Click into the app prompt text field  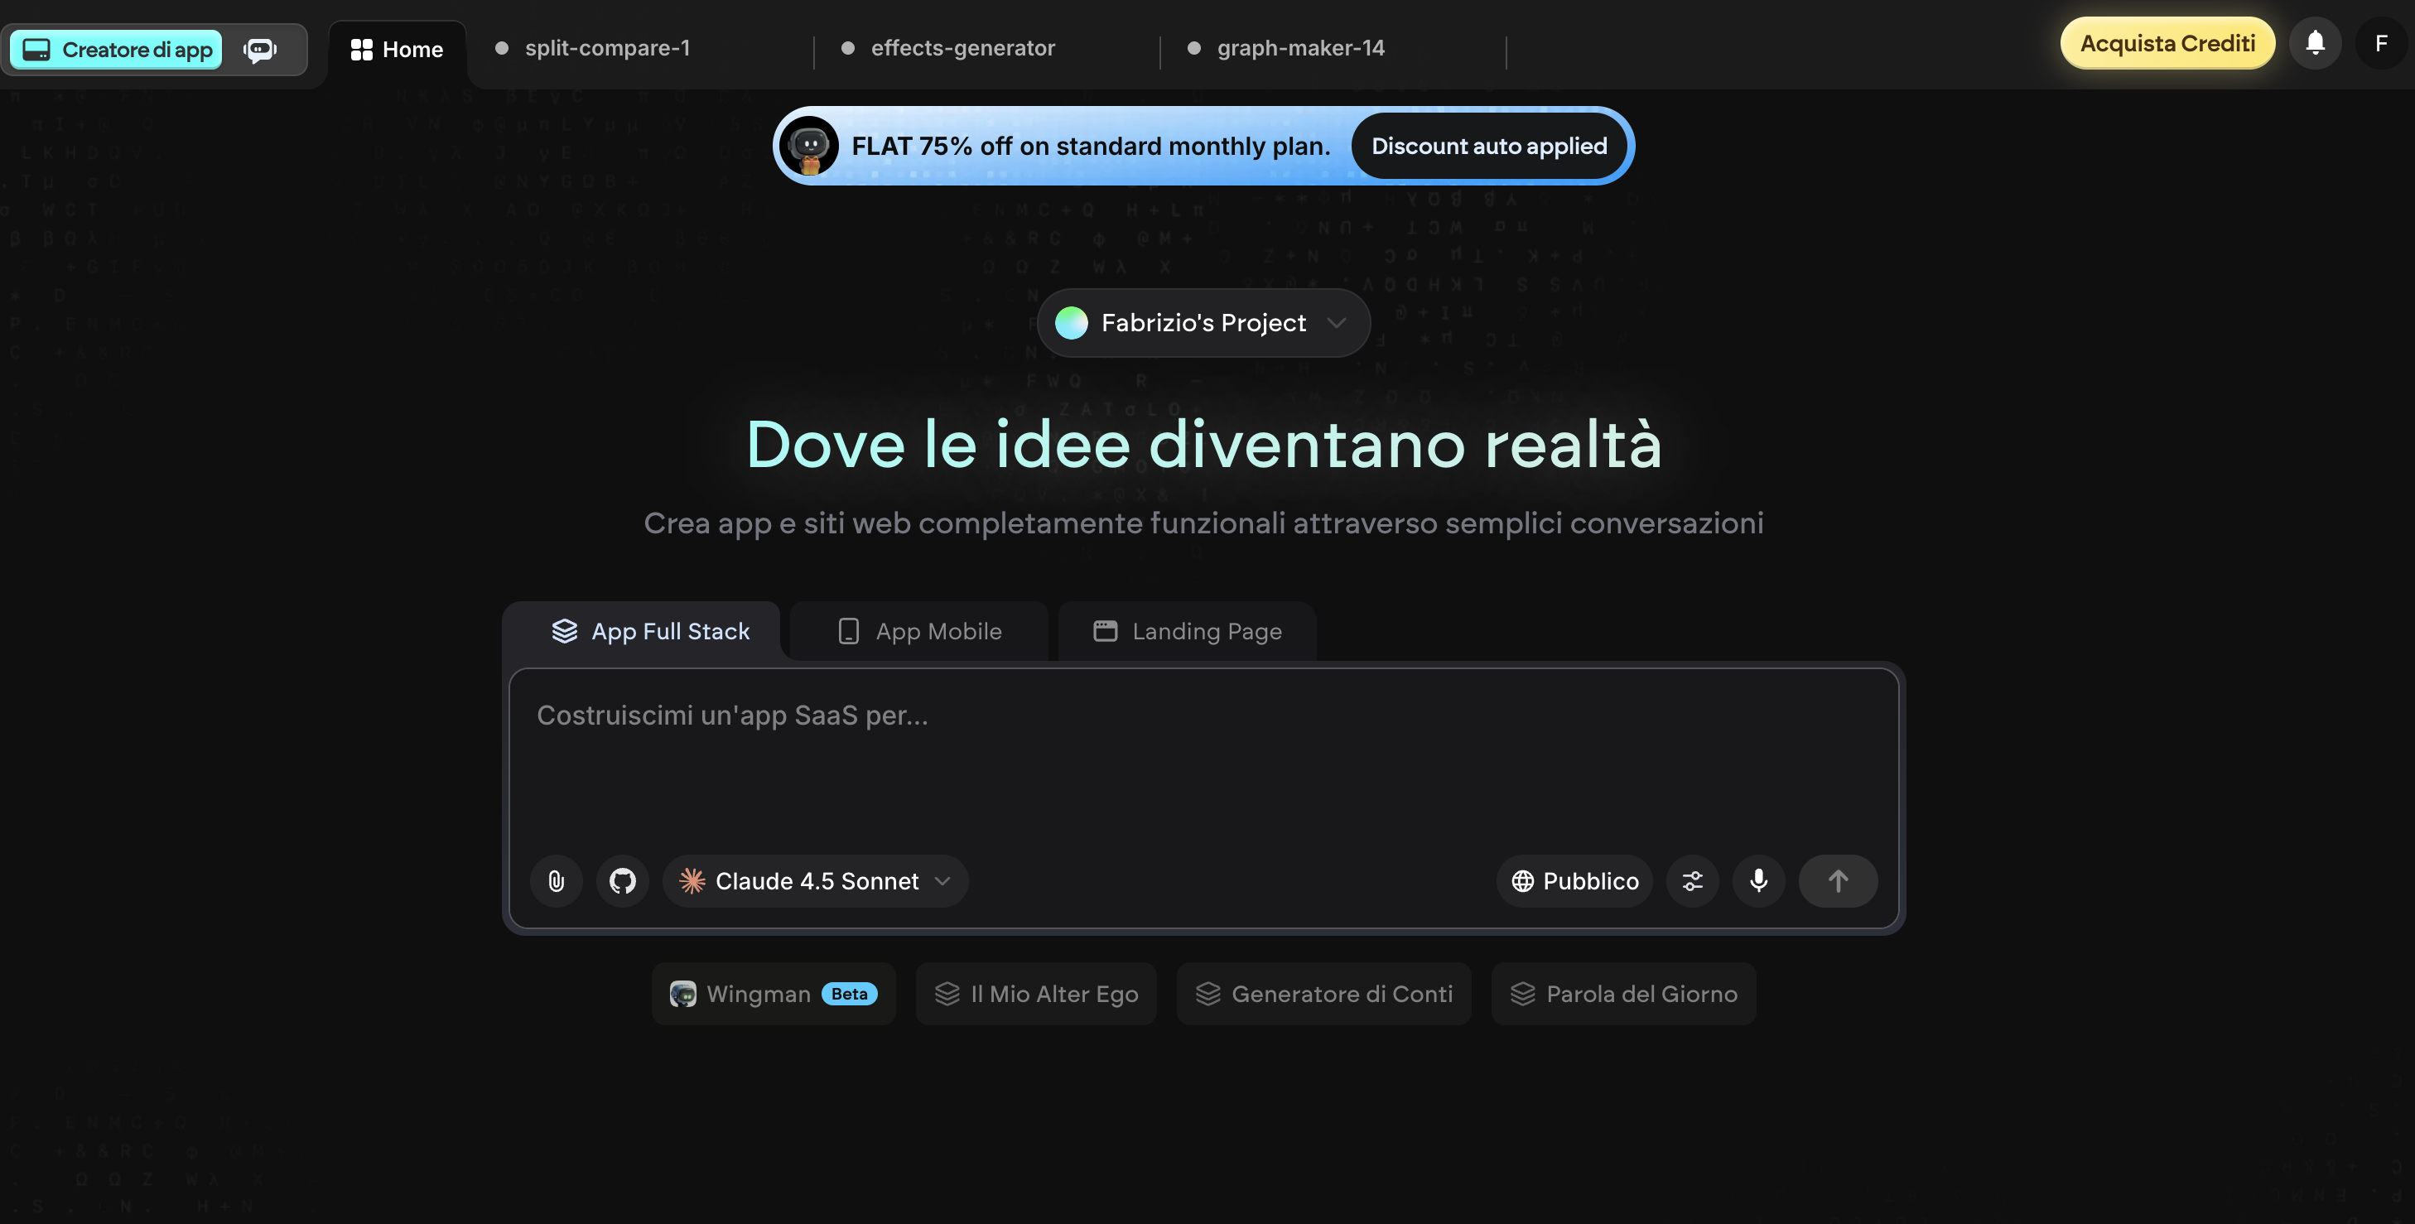coord(1203,749)
